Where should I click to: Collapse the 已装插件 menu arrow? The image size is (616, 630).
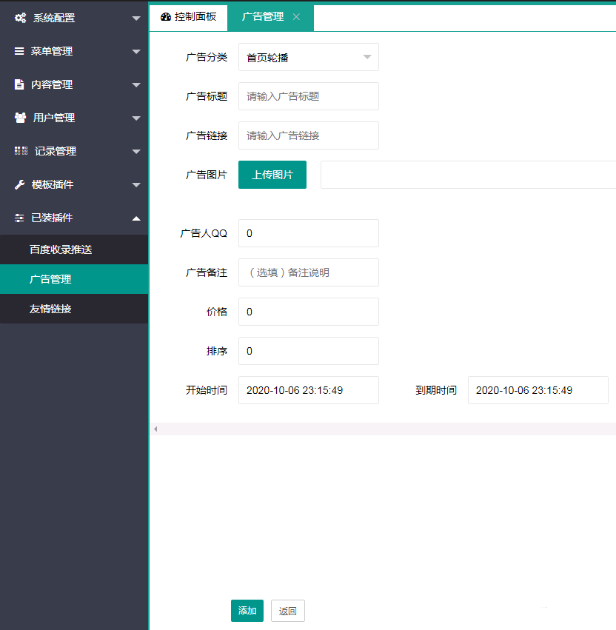(136, 218)
